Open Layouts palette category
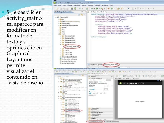164x123 pixels. (101, 110)
